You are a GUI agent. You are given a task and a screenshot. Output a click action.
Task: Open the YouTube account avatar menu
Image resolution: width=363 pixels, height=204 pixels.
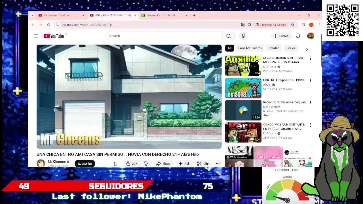tap(311, 36)
